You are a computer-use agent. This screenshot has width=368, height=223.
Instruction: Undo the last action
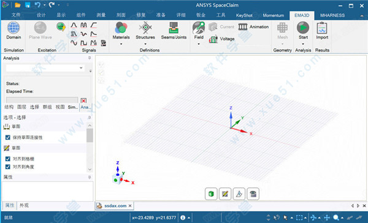coord(37,5)
